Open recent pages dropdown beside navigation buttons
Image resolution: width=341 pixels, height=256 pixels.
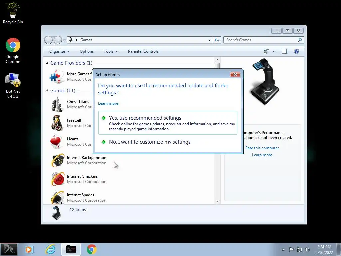tap(64, 40)
